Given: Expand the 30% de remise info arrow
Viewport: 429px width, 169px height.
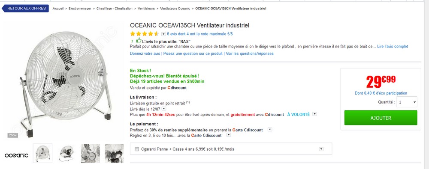Looking at the screenshot, I should (270, 129).
